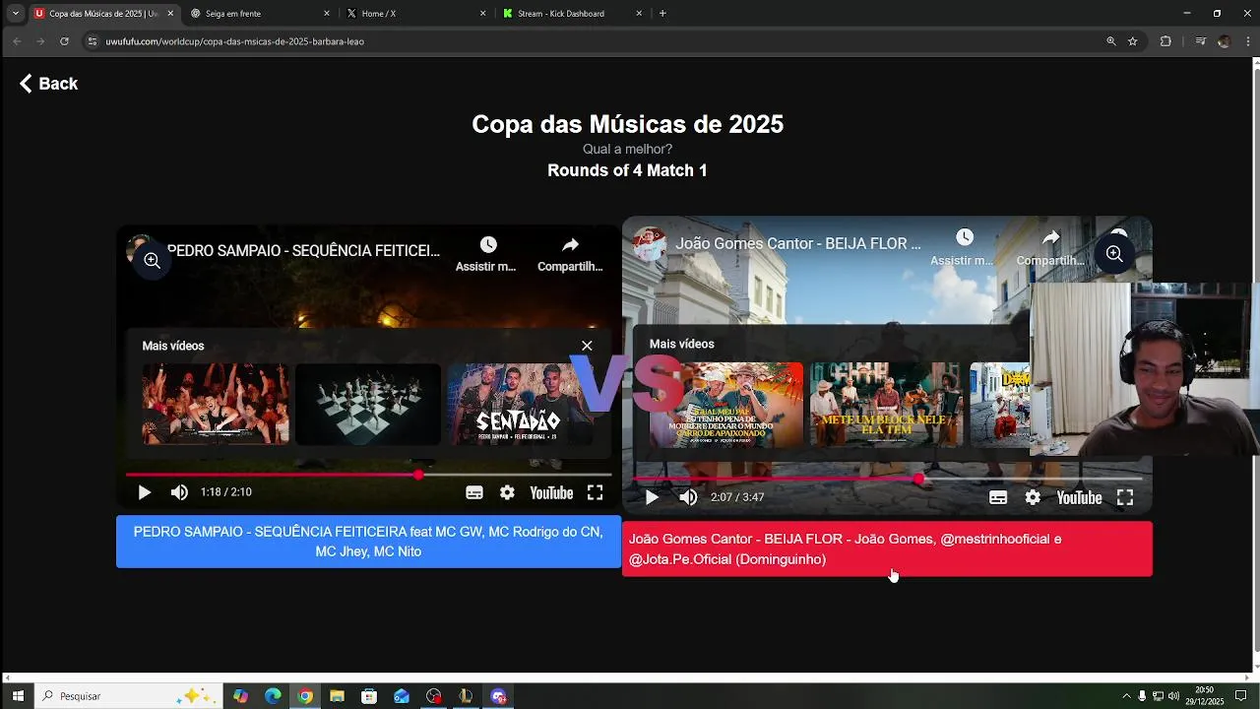Switch to Stream - Kick Dashboard tab
1260x709 pixels.
[x=573, y=14]
